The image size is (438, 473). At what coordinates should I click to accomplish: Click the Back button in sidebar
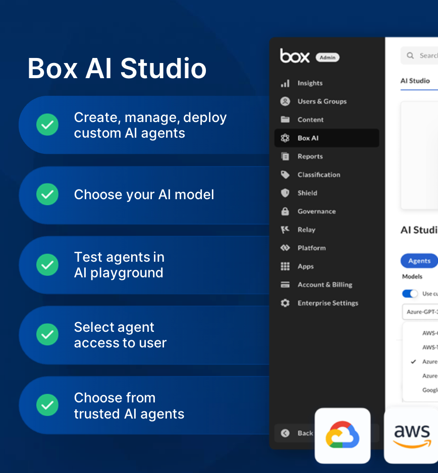coord(294,433)
